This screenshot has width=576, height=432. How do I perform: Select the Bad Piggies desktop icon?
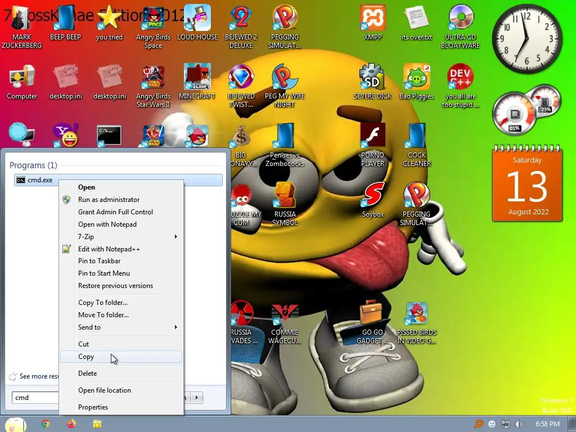pyautogui.click(x=417, y=82)
